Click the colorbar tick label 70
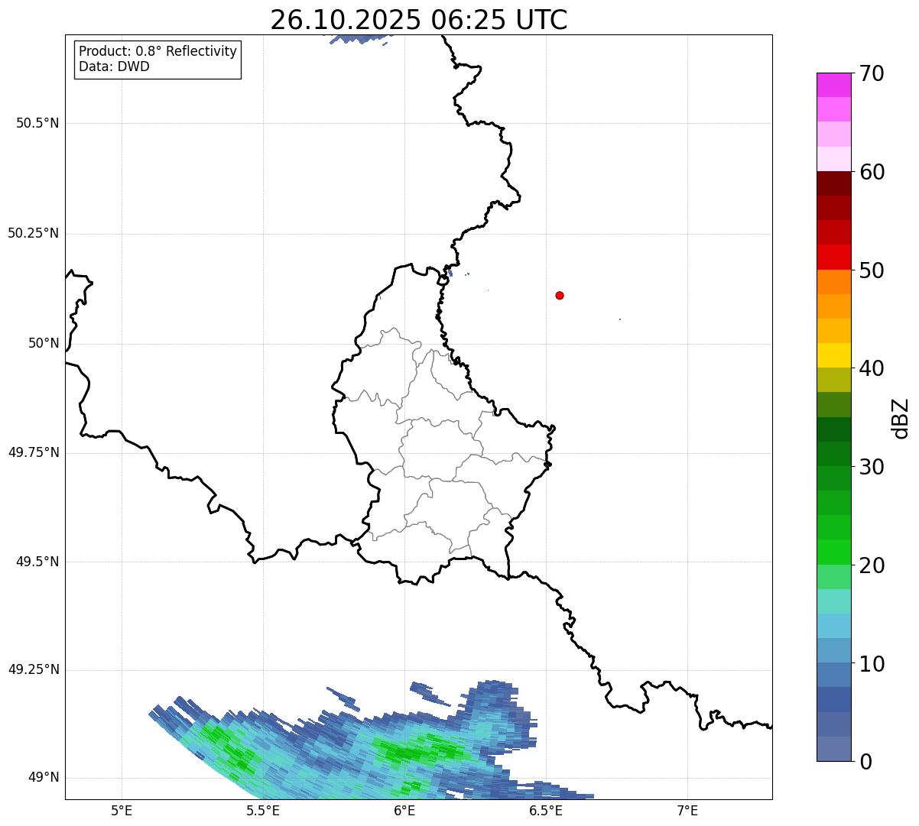 coord(872,73)
